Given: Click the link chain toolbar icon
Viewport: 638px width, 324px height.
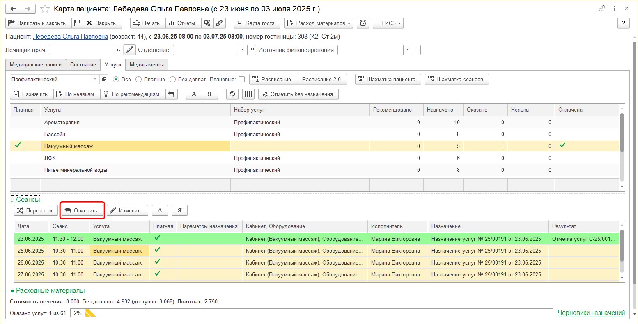Looking at the screenshot, I should click(219, 23).
